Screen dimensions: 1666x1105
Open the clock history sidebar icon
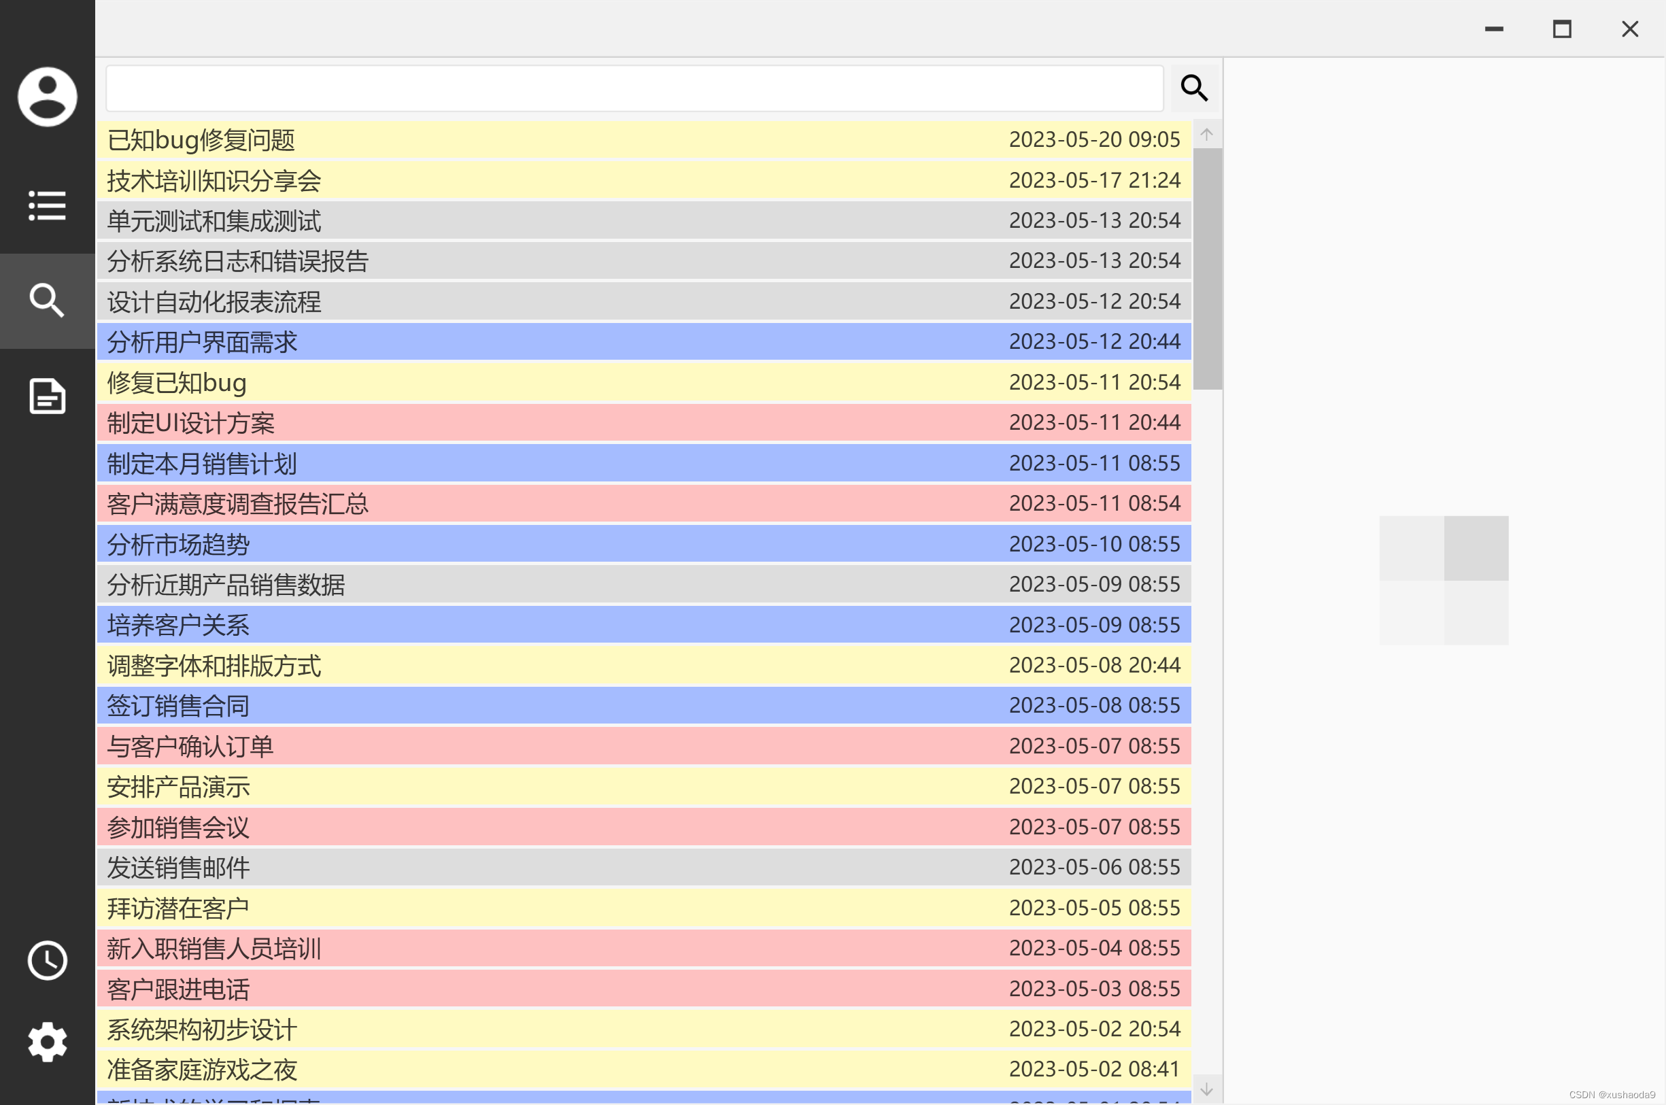[47, 960]
